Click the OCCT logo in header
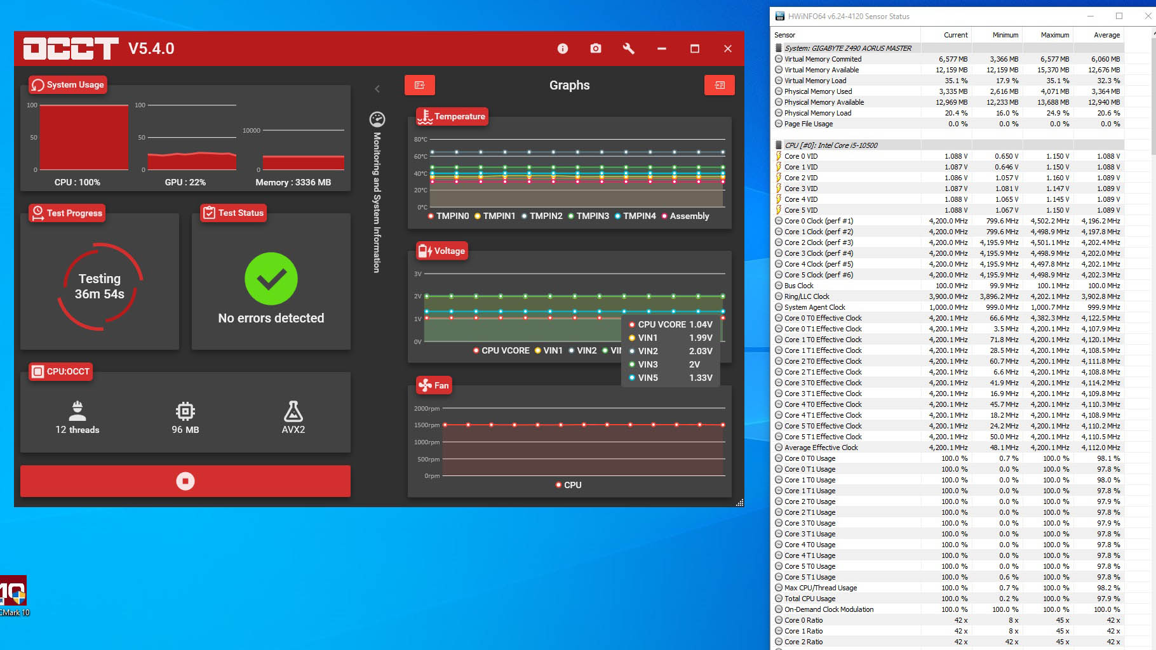This screenshot has height=650, width=1156. coord(71,48)
